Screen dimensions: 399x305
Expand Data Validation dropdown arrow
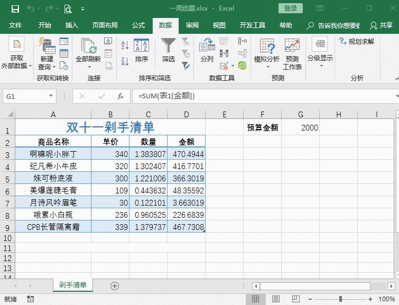233,66
